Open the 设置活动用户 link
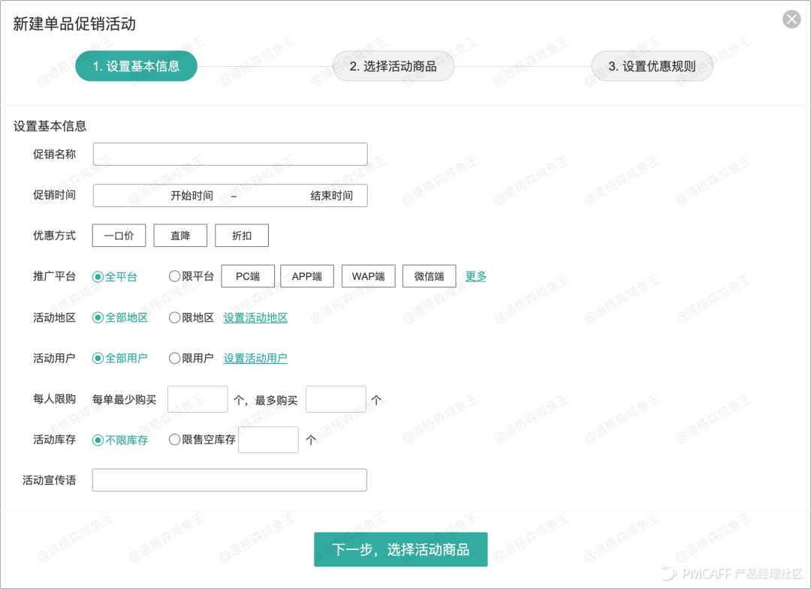The width and height of the screenshot is (811, 589). click(x=255, y=358)
